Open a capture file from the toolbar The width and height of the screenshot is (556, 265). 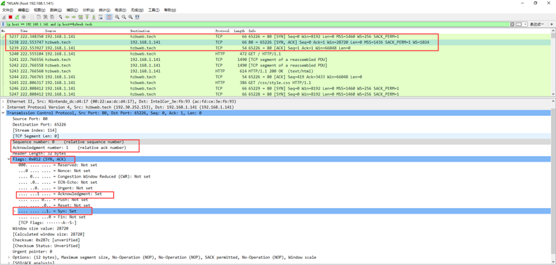click(x=32, y=17)
